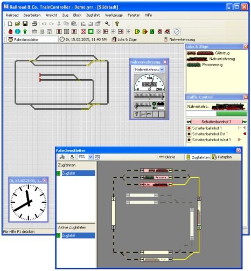The width and height of the screenshot is (251, 271).
Task: Open the Zugfahrt menu
Action: pos(93,15)
